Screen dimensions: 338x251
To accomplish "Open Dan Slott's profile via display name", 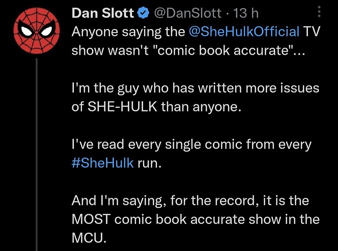I will pos(103,13).
